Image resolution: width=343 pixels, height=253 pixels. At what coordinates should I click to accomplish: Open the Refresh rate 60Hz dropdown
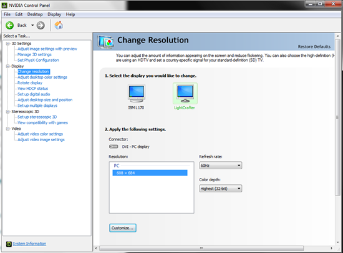(x=221, y=166)
